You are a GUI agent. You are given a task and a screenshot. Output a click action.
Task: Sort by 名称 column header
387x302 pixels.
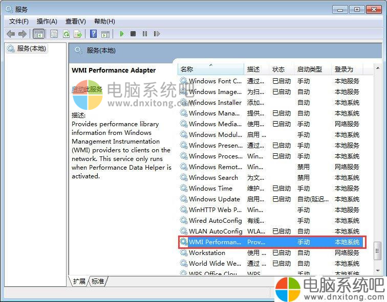point(211,69)
